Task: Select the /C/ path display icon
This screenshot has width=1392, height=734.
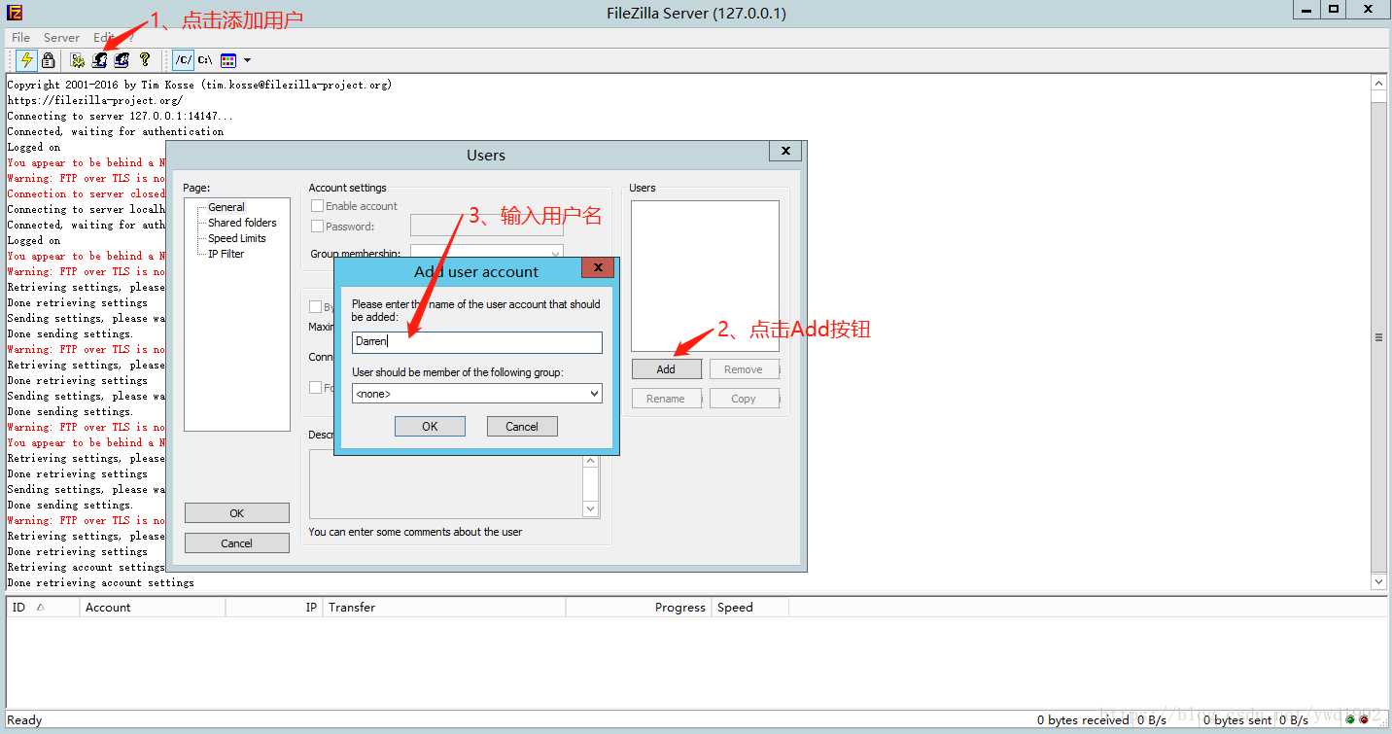Action: pyautogui.click(x=183, y=60)
